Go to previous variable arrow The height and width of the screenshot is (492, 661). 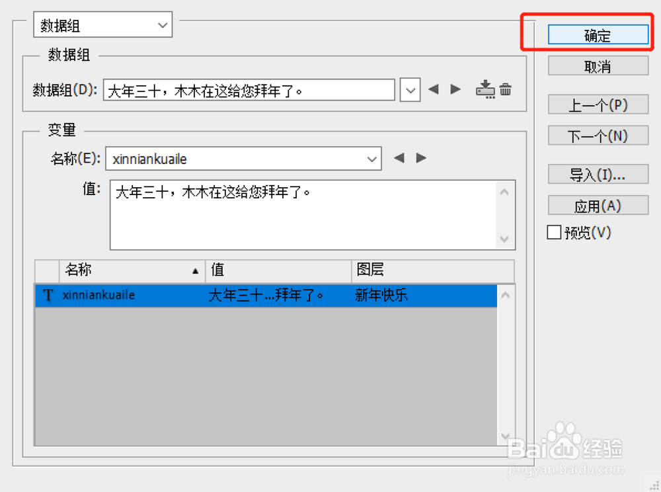399,158
